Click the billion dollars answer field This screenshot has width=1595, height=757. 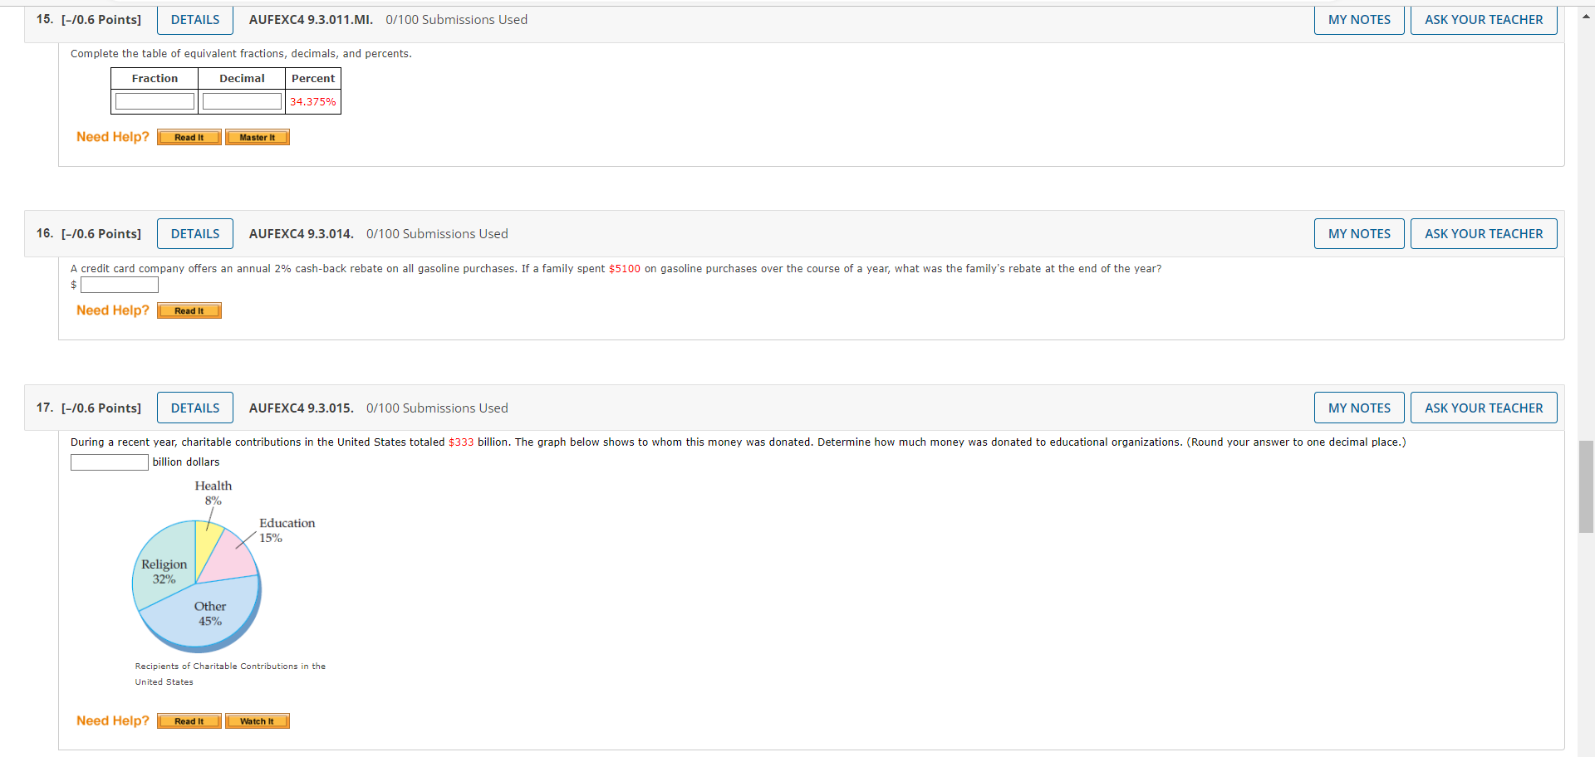coord(110,462)
